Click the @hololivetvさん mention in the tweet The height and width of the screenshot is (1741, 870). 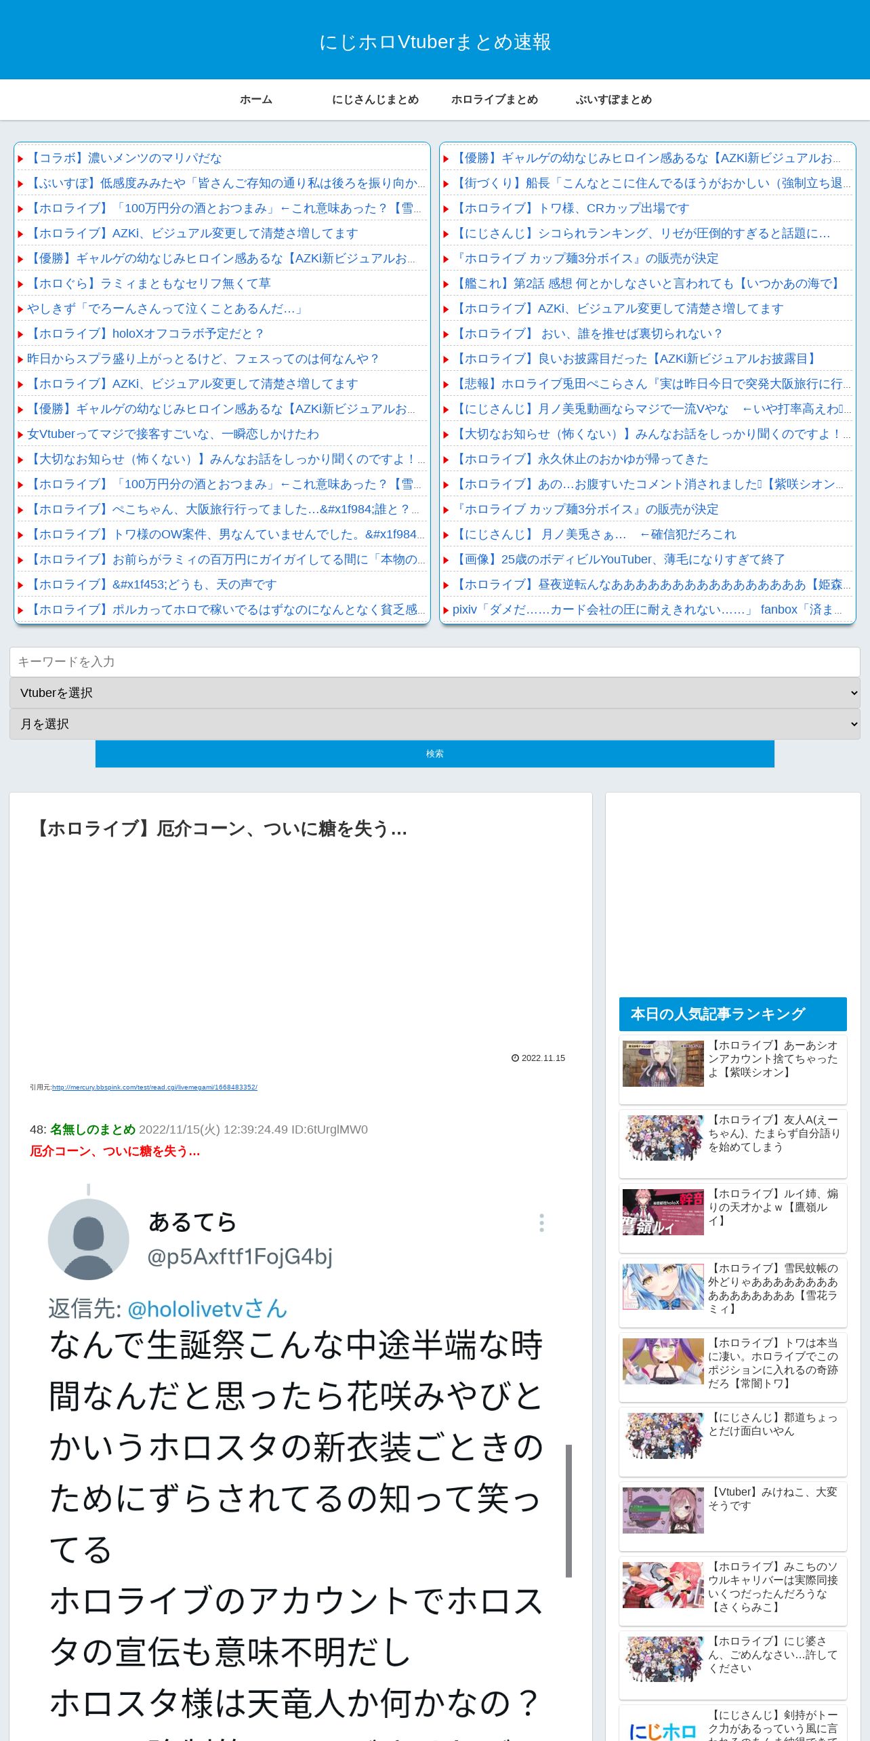pyautogui.click(x=207, y=1308)
